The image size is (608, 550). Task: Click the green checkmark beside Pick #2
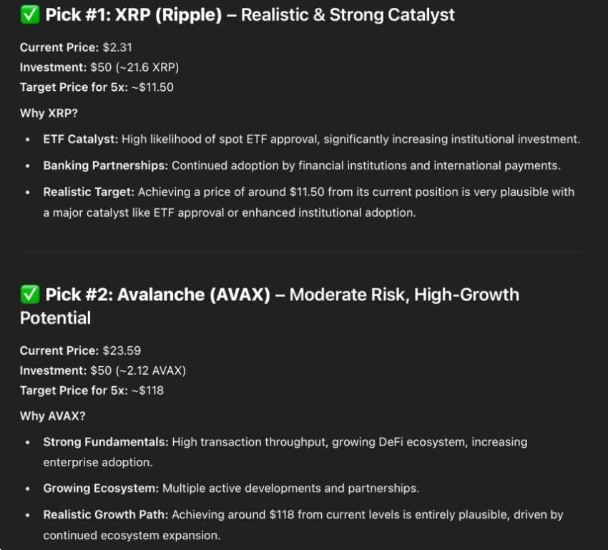(x=30, y=294)
